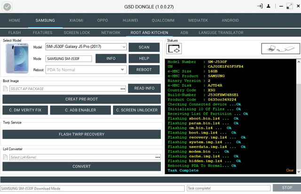Click READ INFO button
The height and width of the screenshot is (194, 301).
(x=144, y=88)
